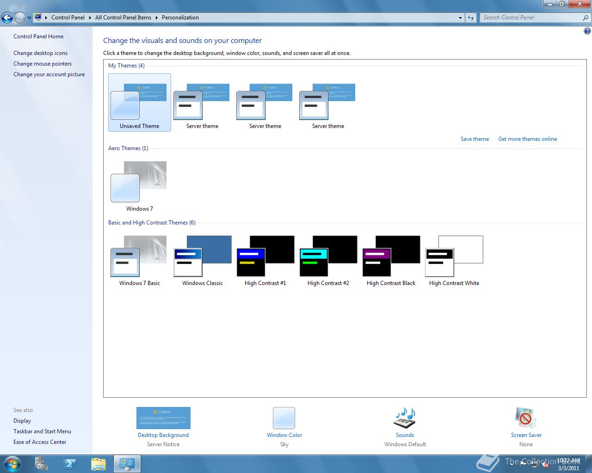Click the Aero Themes (1) heading

tap(128, 148)
